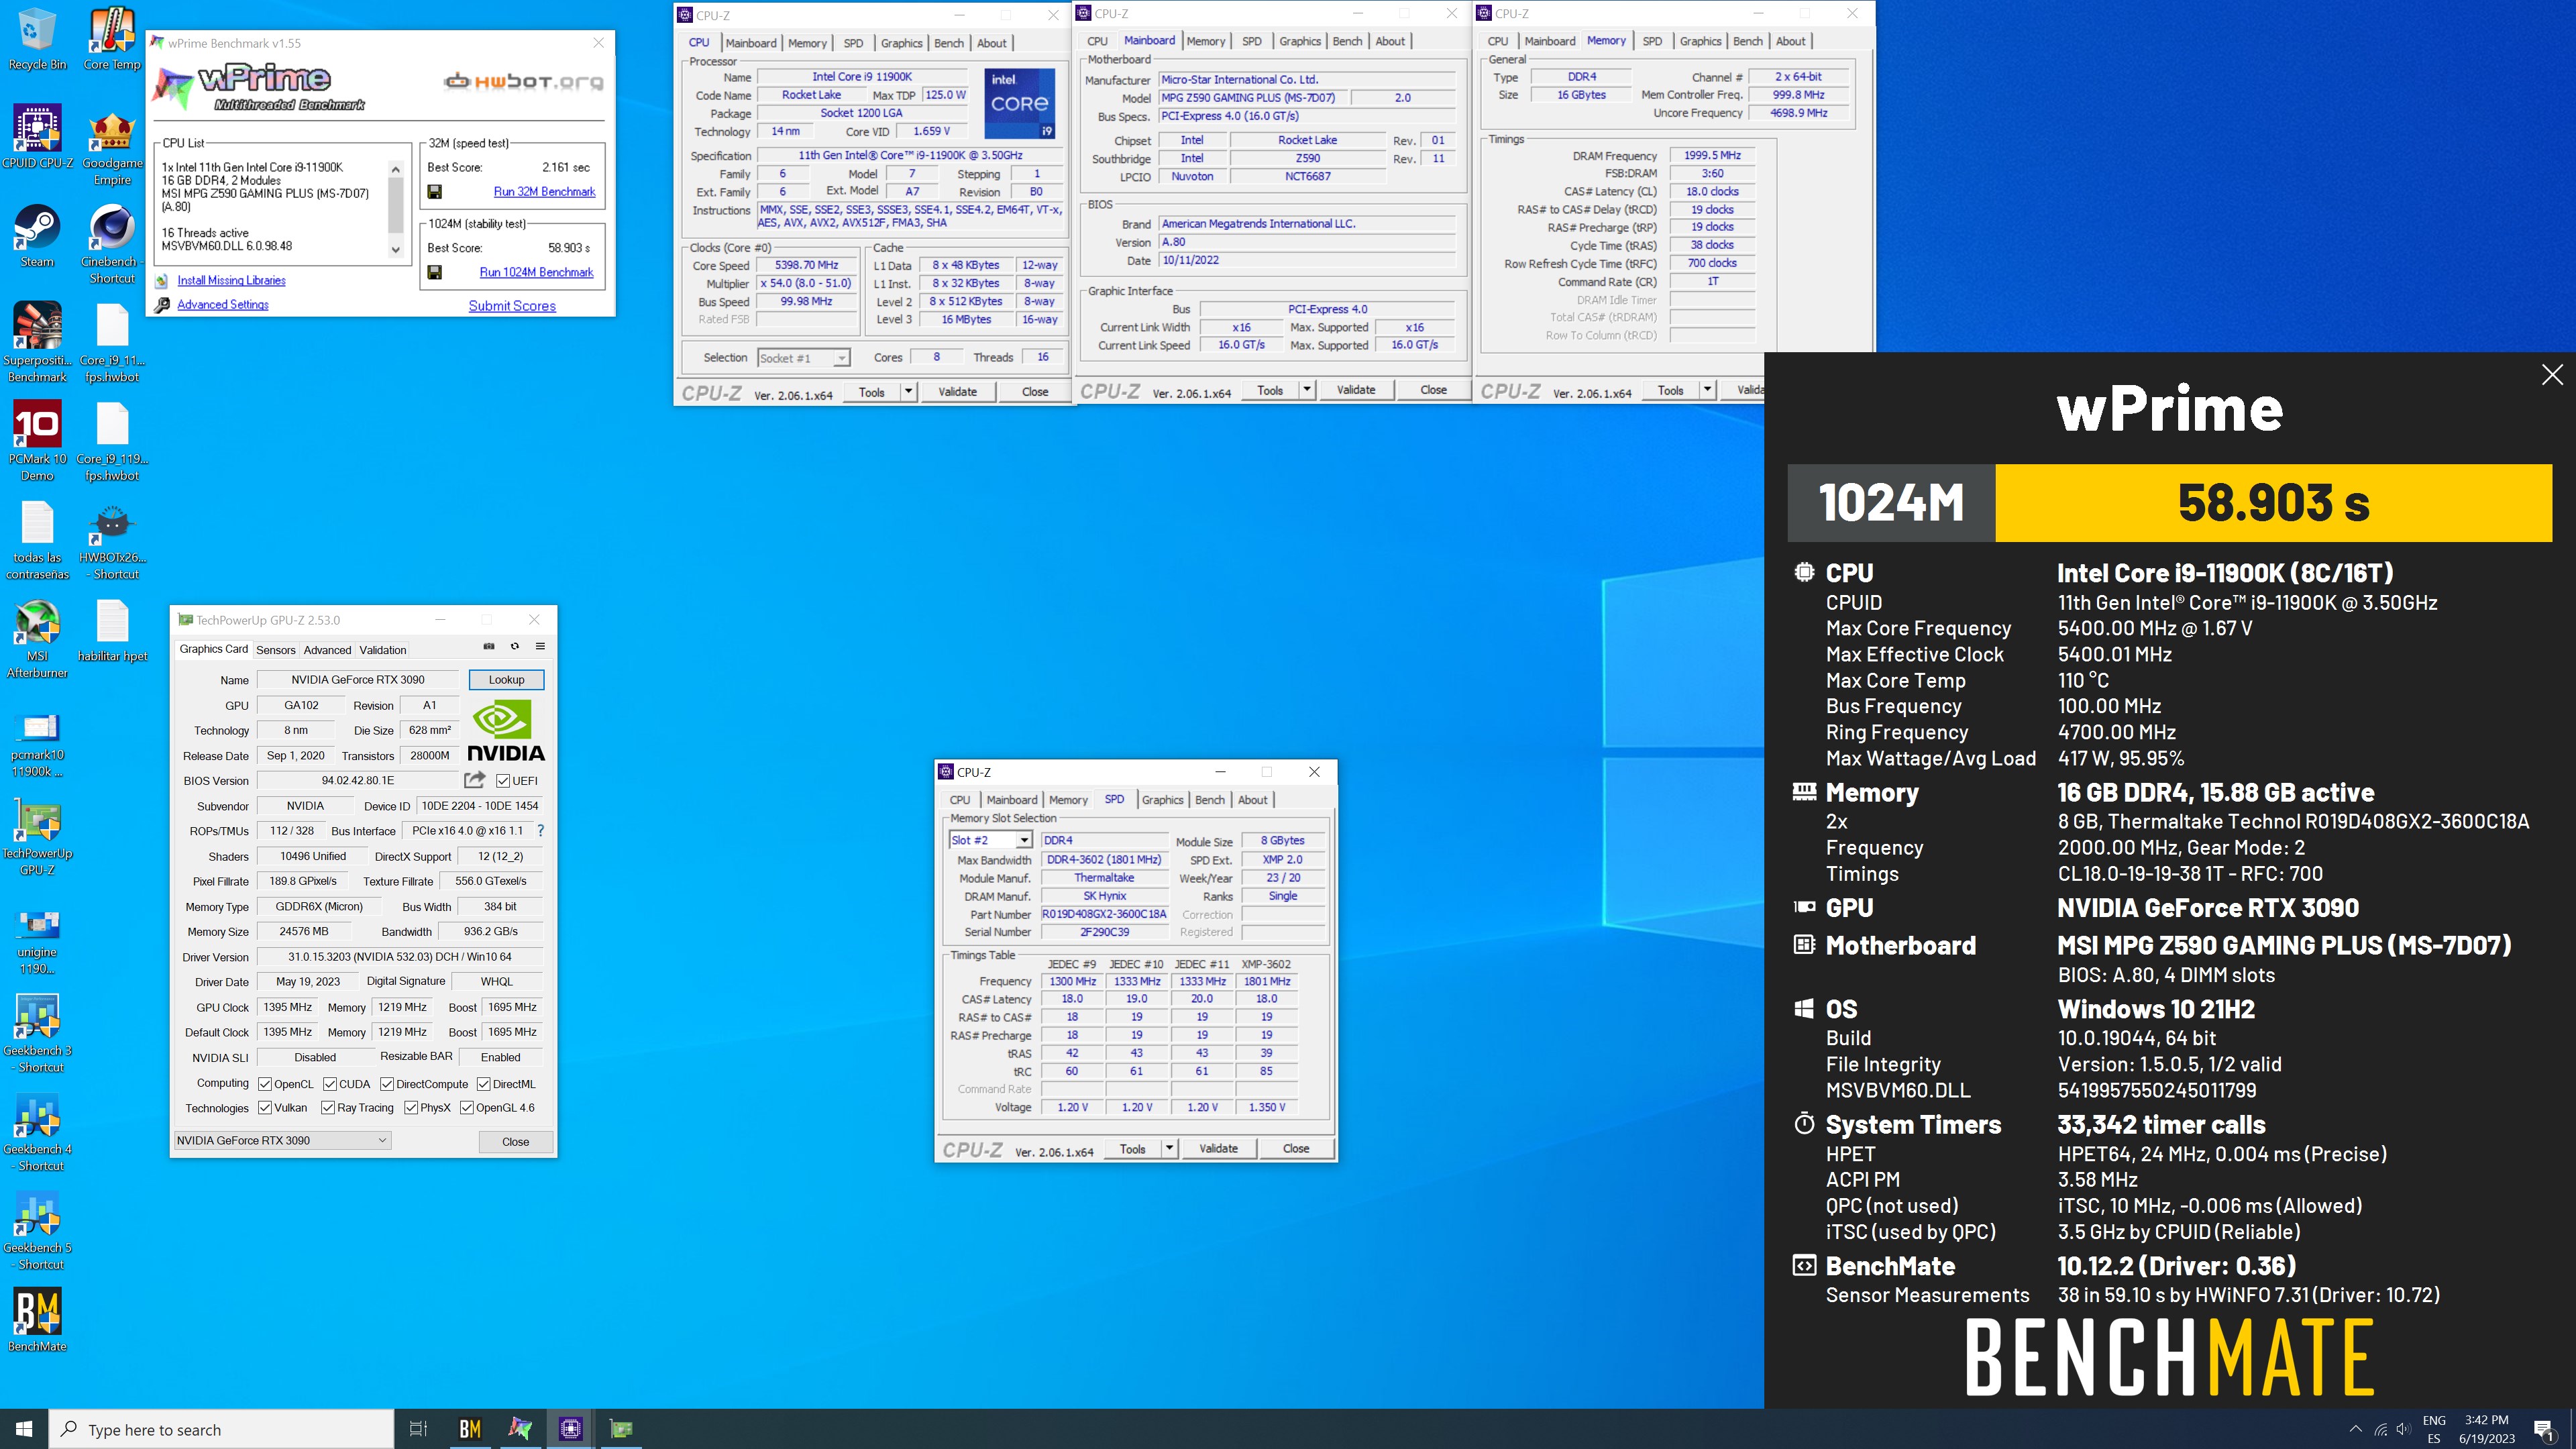Open the Socket #1 selection dropdown
Image resolution: width=2576 pixels, height=1449 pixels.
(x=803, y=358)
